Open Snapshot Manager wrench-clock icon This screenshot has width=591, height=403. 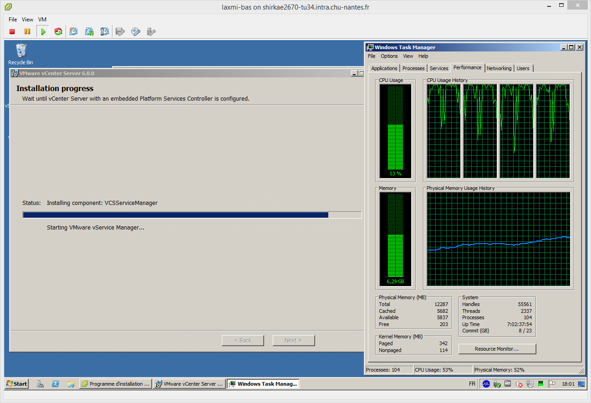pos(105,31)
